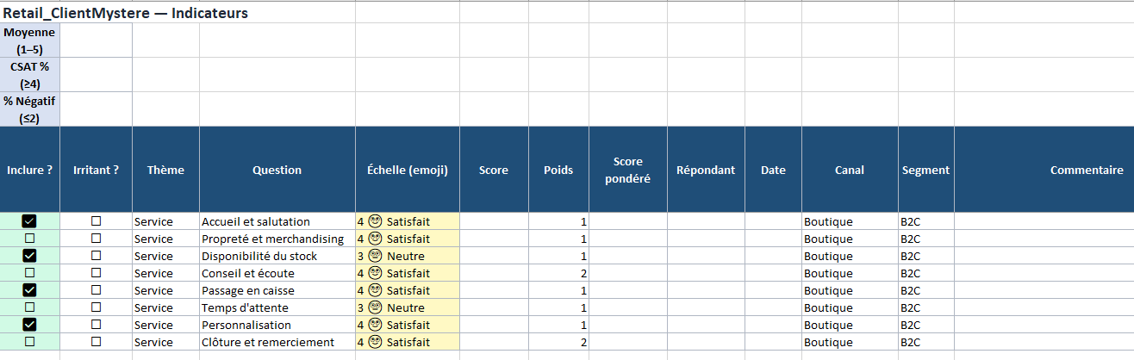Click the Poids cell for Conseil et écoute
Screen dimensions: 1134x360
(558, 273)
